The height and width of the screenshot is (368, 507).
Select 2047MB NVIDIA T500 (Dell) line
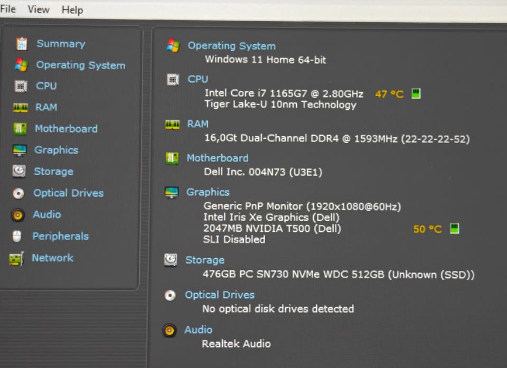(x=272, y=229)
